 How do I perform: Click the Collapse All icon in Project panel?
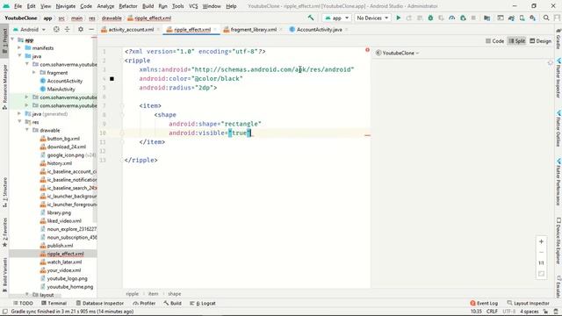[67, 29]
